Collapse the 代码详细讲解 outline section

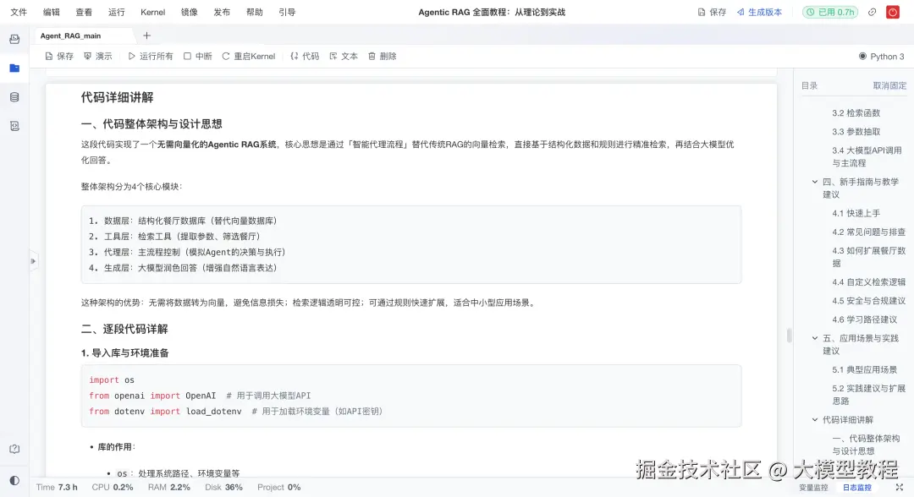coord(815,419)
